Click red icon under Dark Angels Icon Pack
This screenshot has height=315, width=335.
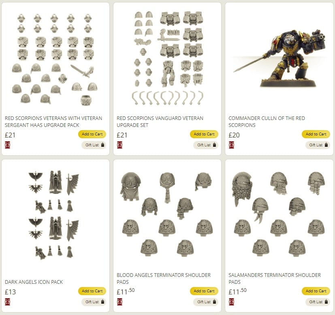(x=7, y=302)
